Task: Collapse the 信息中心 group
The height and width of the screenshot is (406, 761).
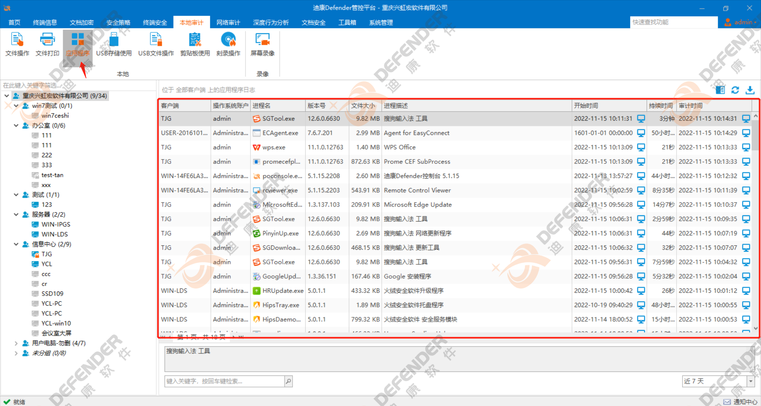Action: pos(16,244)
